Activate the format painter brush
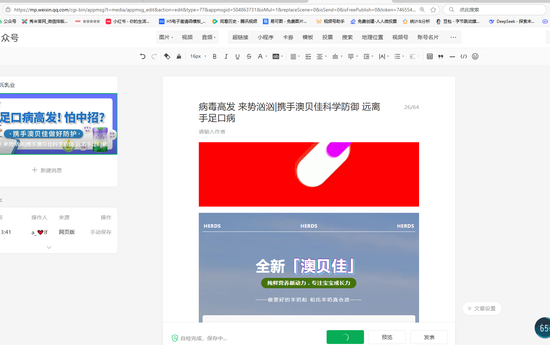Viewport: 550px width, 345px height. pos(179,56)
